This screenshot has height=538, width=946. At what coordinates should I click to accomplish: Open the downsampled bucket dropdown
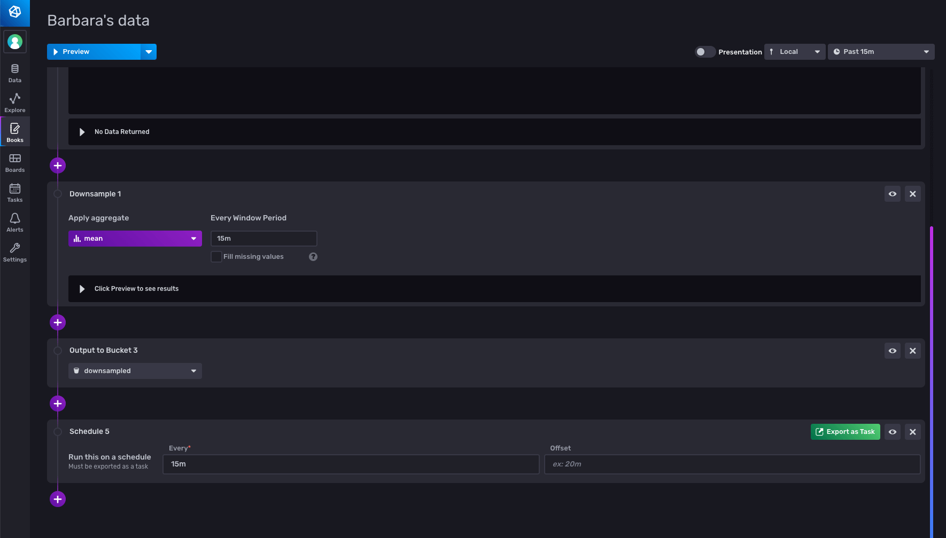coord(135,371)
